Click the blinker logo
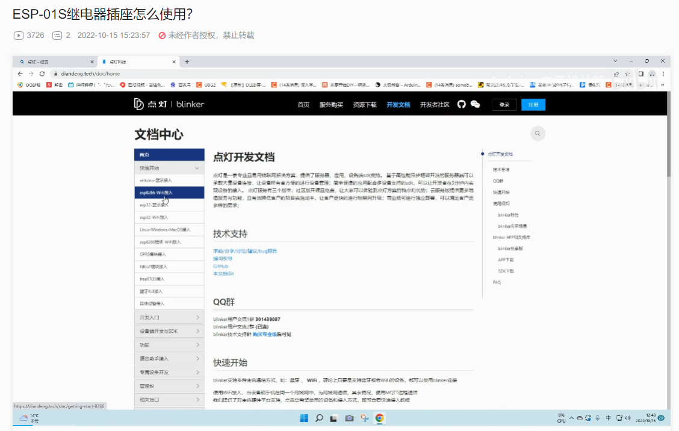The height and width of the screenshot is (431, 679). point(169,104)
